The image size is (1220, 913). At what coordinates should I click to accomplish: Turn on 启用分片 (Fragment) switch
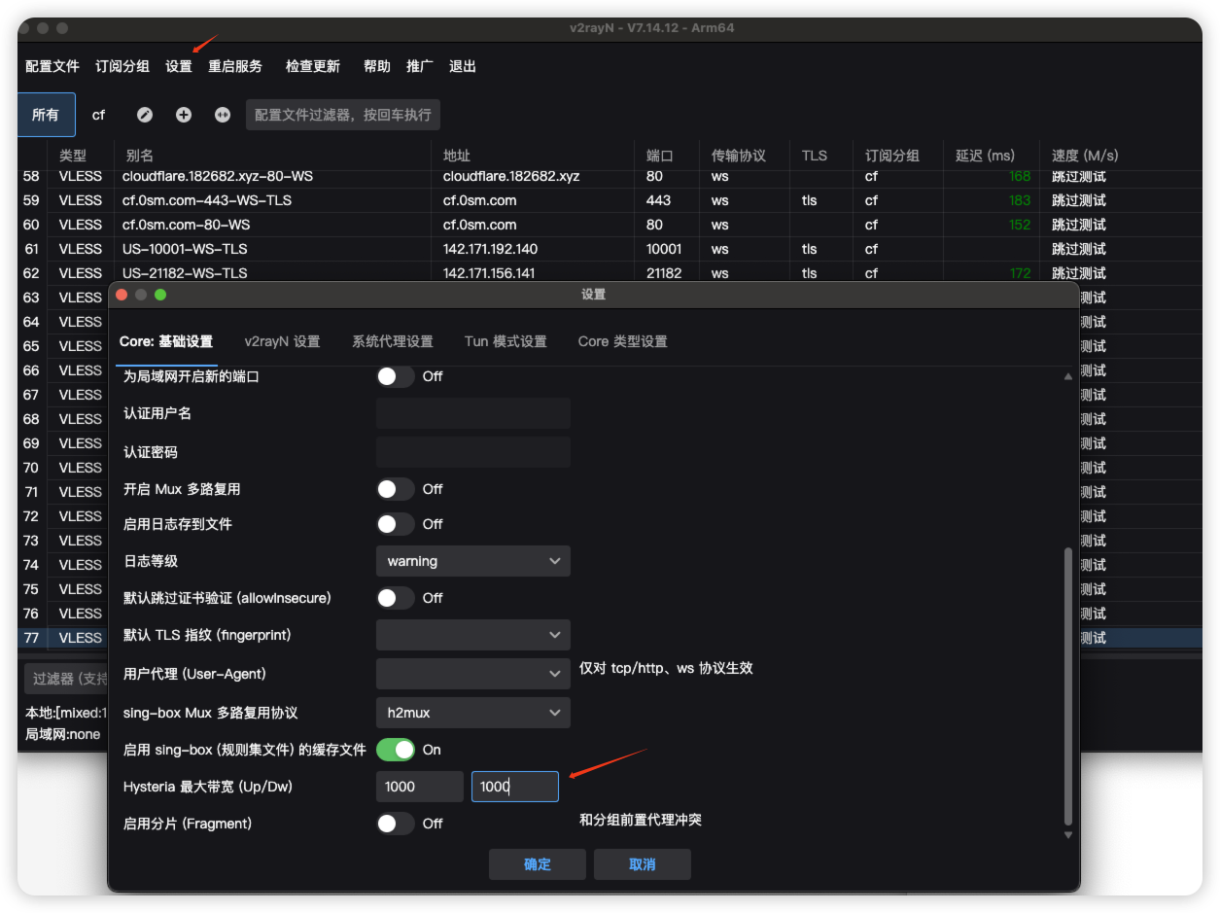tap(396, 824)
